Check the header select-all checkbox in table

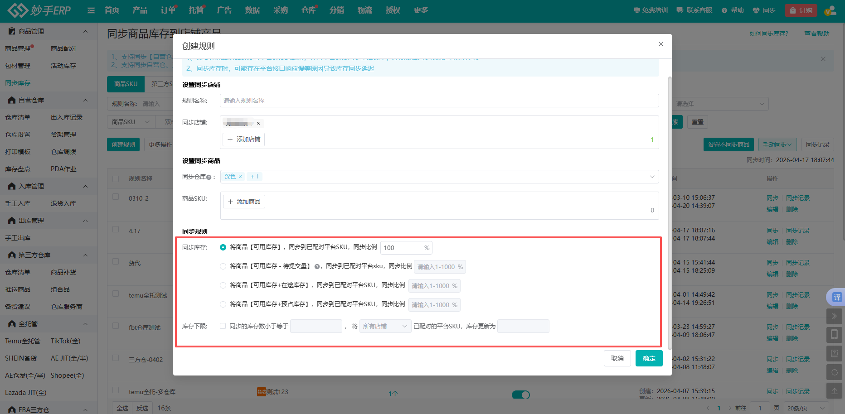[x=116, y=178]
